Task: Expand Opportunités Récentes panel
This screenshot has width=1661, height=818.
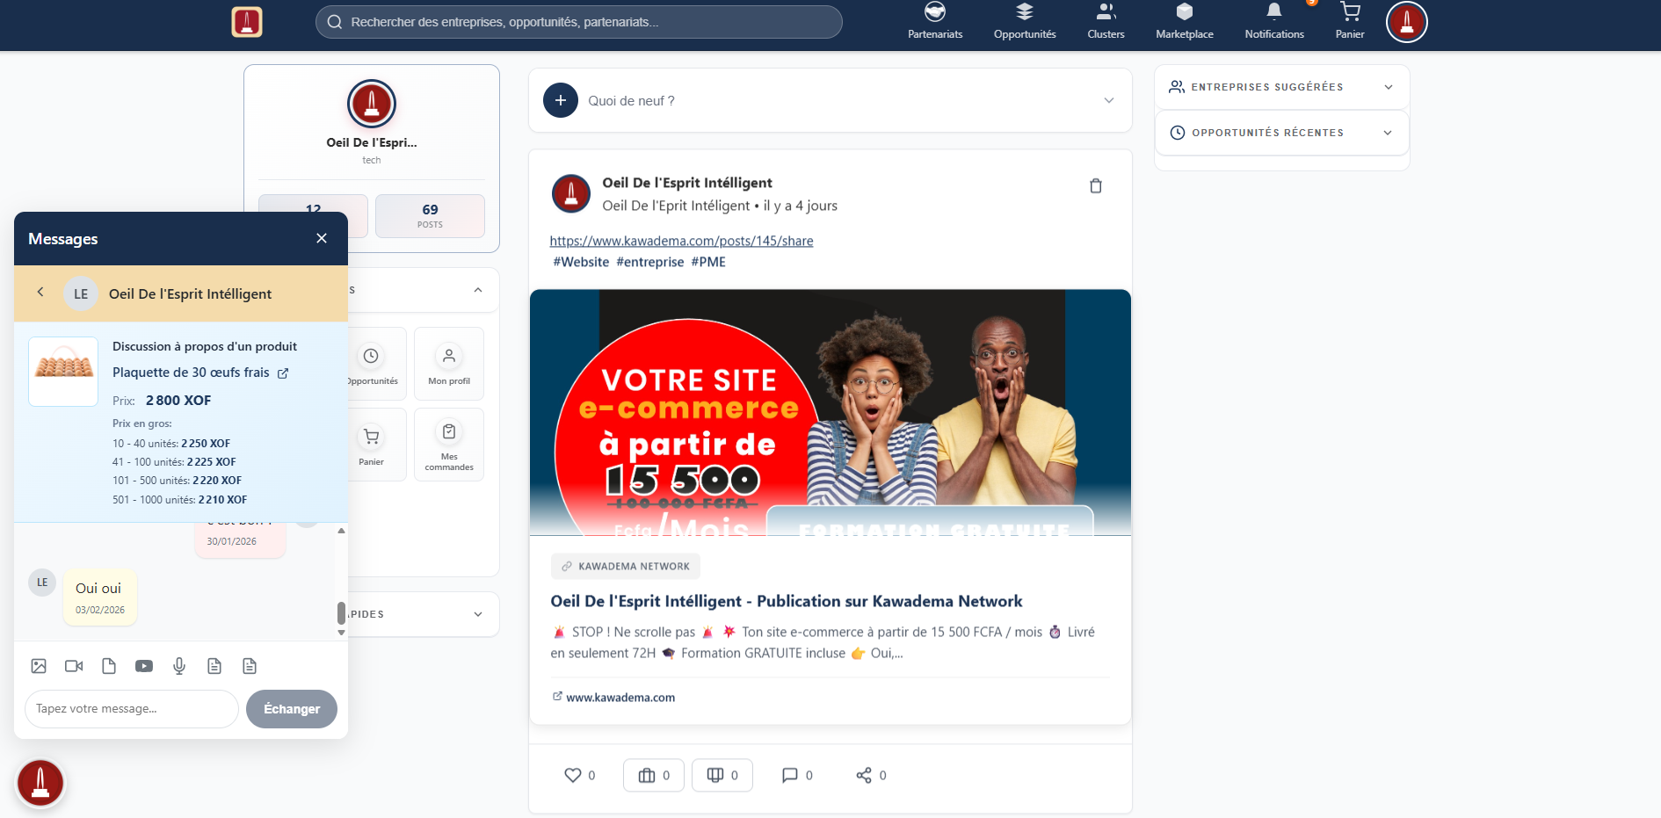Action: [1388, 133]
